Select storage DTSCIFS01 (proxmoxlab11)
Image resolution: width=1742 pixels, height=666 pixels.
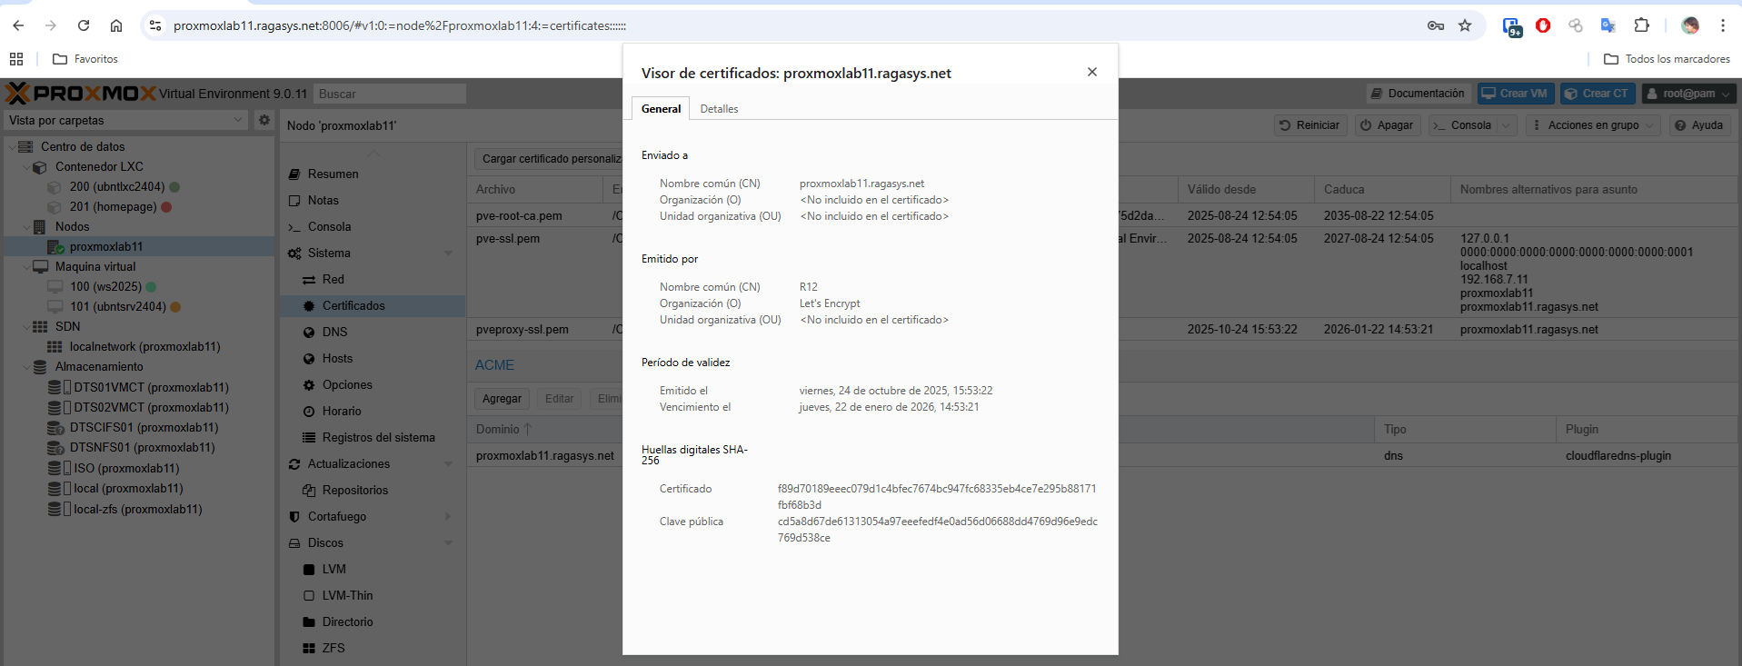point(144,427)
